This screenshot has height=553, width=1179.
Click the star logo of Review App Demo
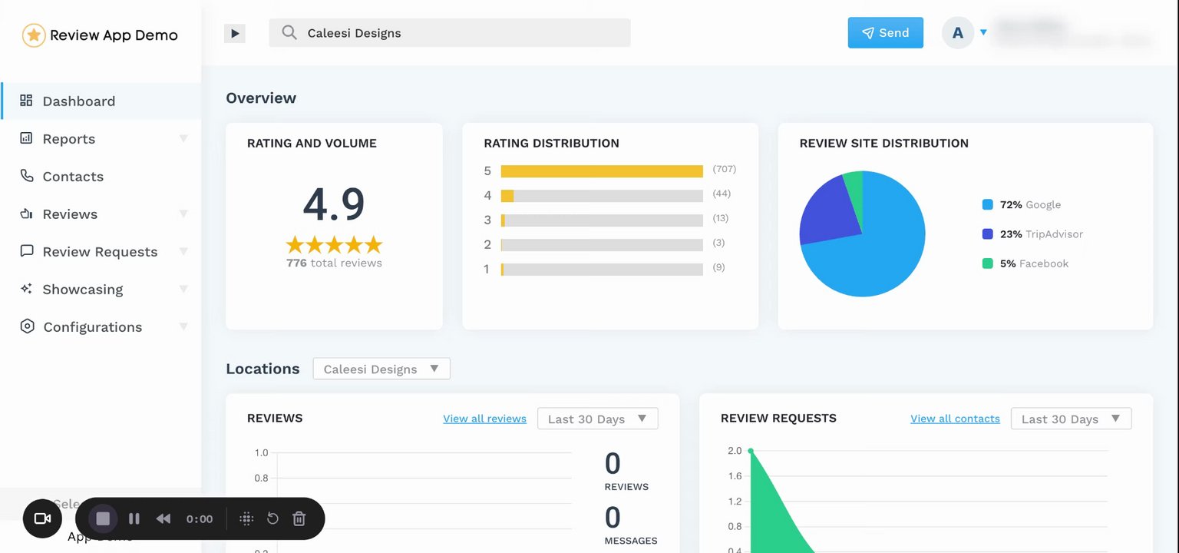tap(34, 35)
